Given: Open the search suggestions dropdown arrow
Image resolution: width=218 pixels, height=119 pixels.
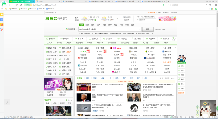Looking at the screenshot, I should tap(140, 29).
